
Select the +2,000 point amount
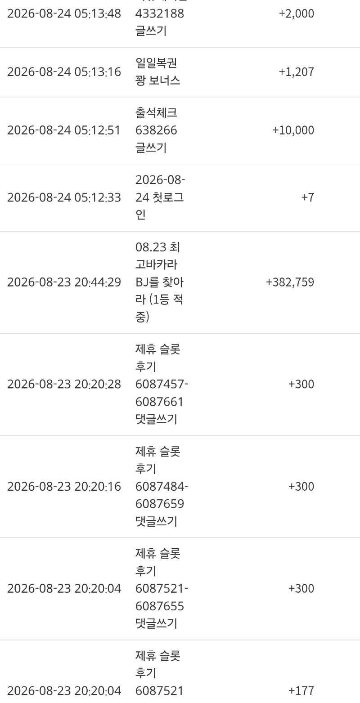click(297, 13)
